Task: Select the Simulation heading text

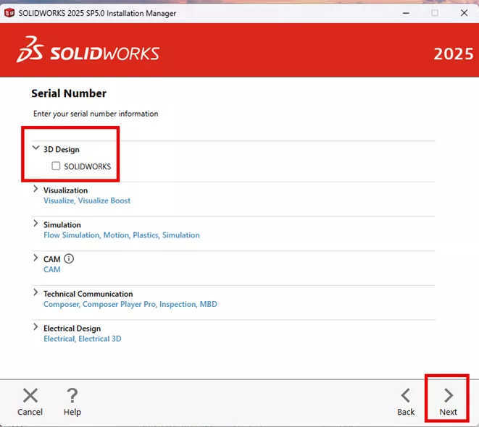Action: (x=62, y=225)
